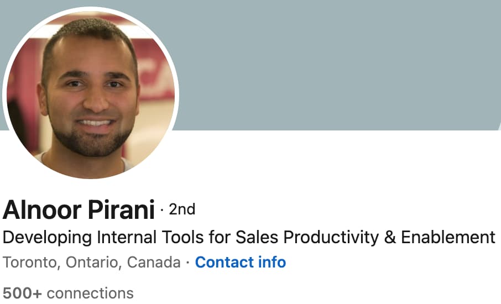Open Alnoor Pirani's profile photo
The image size is (501, 304).
(91, 93)
